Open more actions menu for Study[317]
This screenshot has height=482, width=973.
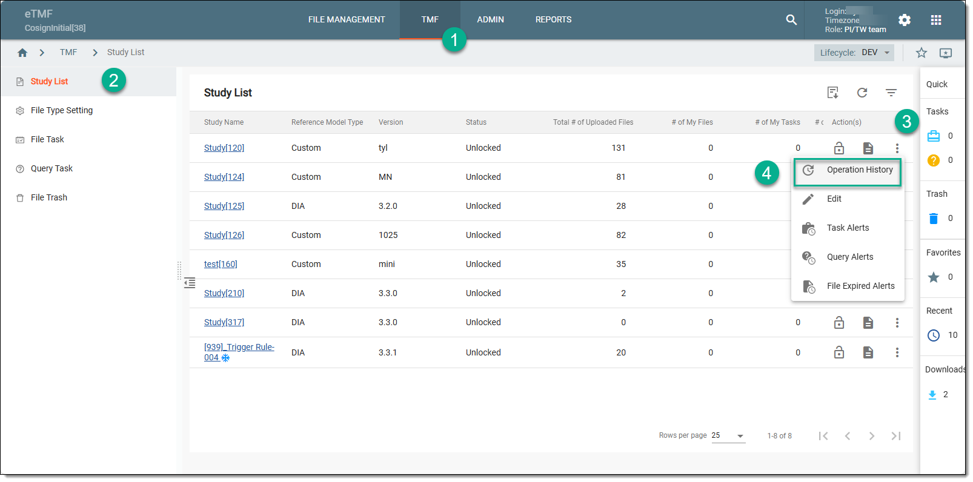pyautogui.click(x=897, y=323)
